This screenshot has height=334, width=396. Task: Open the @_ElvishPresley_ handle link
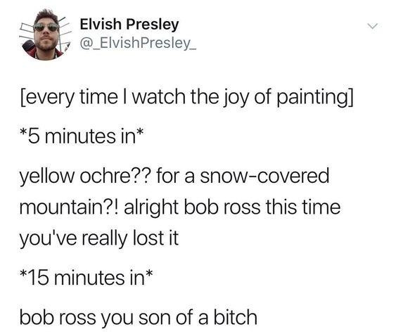click(138, 44)
